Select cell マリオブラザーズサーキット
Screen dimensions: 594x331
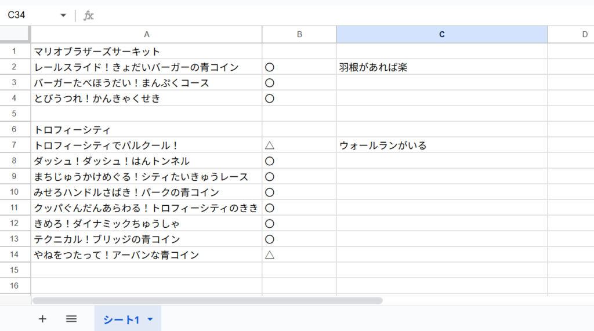click(147, 51)
